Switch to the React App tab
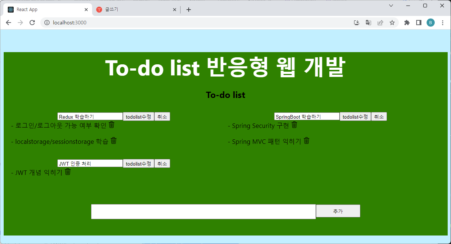451x244 pixels. pyautogui.click(x=47, y=10)
